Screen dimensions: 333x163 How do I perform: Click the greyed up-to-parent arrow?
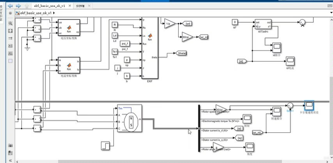[27, 6]
